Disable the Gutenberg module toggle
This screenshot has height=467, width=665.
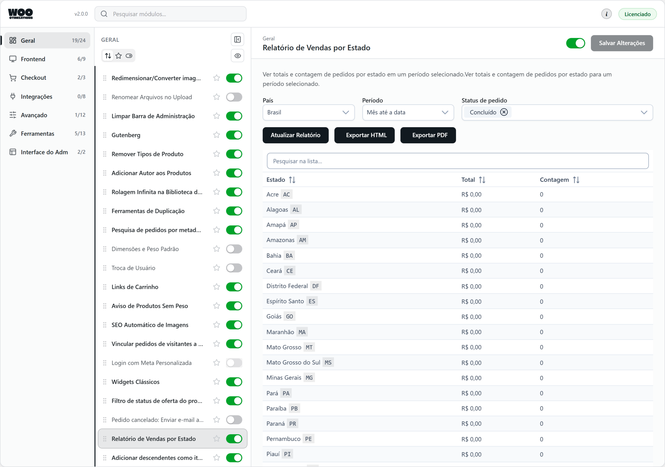[234, 135]
